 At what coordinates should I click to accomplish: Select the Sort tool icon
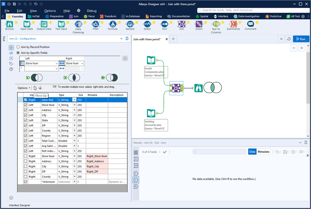[164, 24]
